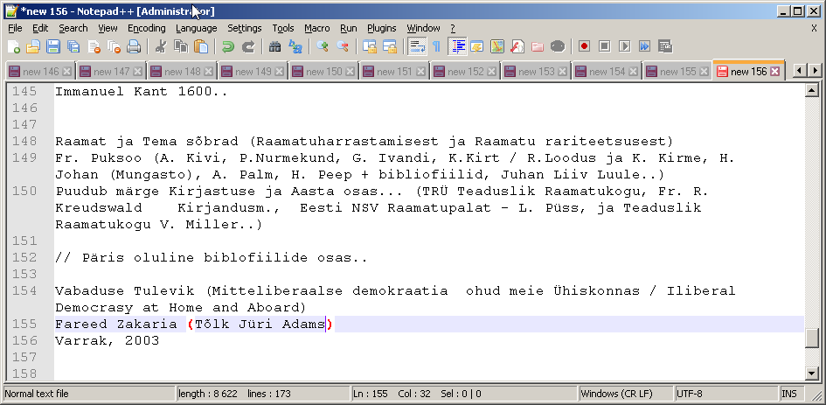Open the Plugins menu
The width and height of the screenshot is (826, 405).
point(382,28)
